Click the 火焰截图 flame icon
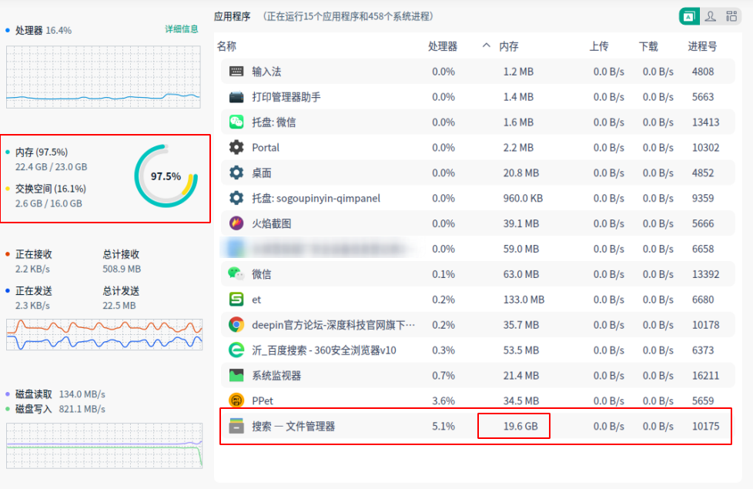 click(x=236, y=223)
